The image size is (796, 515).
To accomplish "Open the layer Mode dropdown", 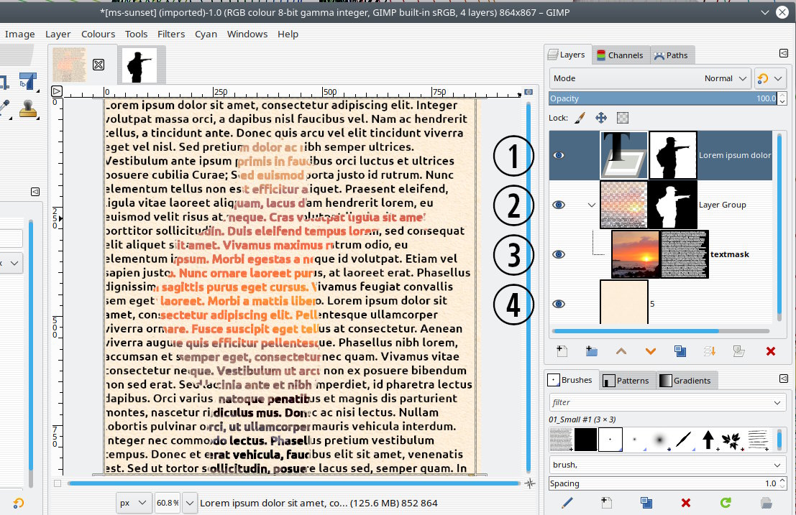I will (650, 78).
